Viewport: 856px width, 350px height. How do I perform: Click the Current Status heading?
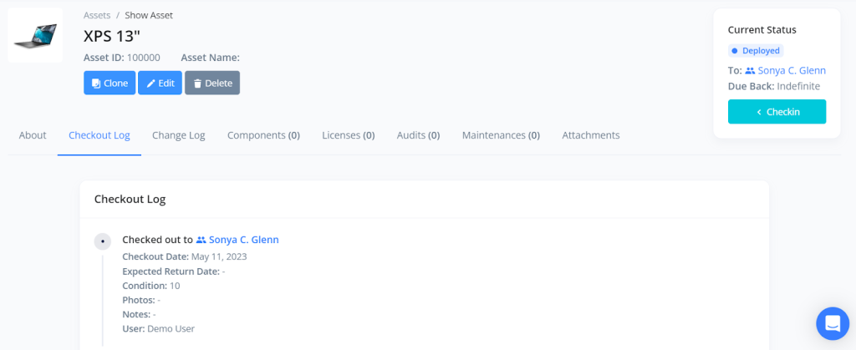tap(762, 30)
